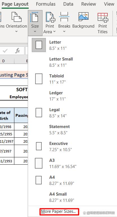Expand the Print Area dropdown arrow

[54, 32]
